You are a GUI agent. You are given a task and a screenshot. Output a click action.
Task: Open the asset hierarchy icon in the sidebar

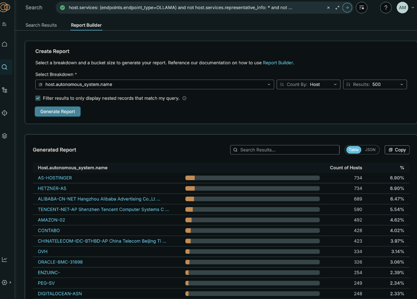pos(5,90)
